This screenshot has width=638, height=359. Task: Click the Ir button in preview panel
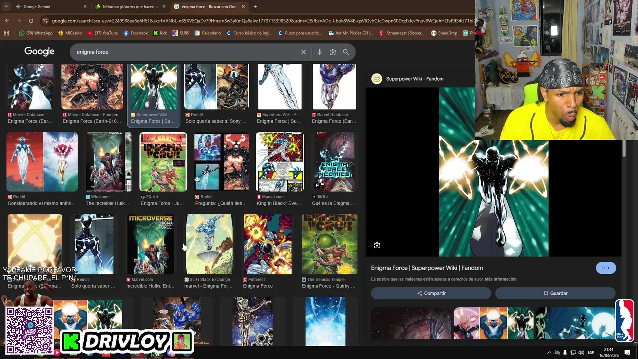606,268
